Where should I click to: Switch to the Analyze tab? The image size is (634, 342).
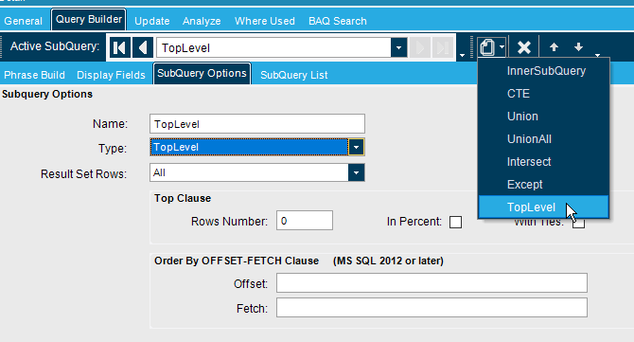(202, 21)
